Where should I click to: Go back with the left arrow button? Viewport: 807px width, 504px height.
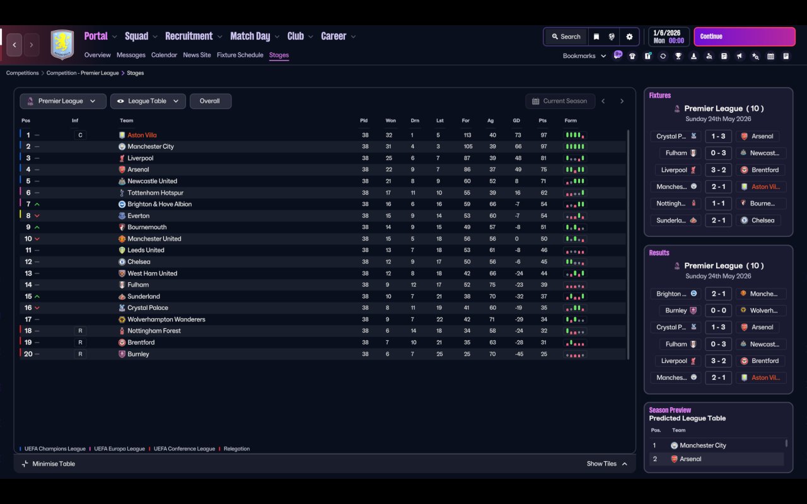click(x=15, y=45)
